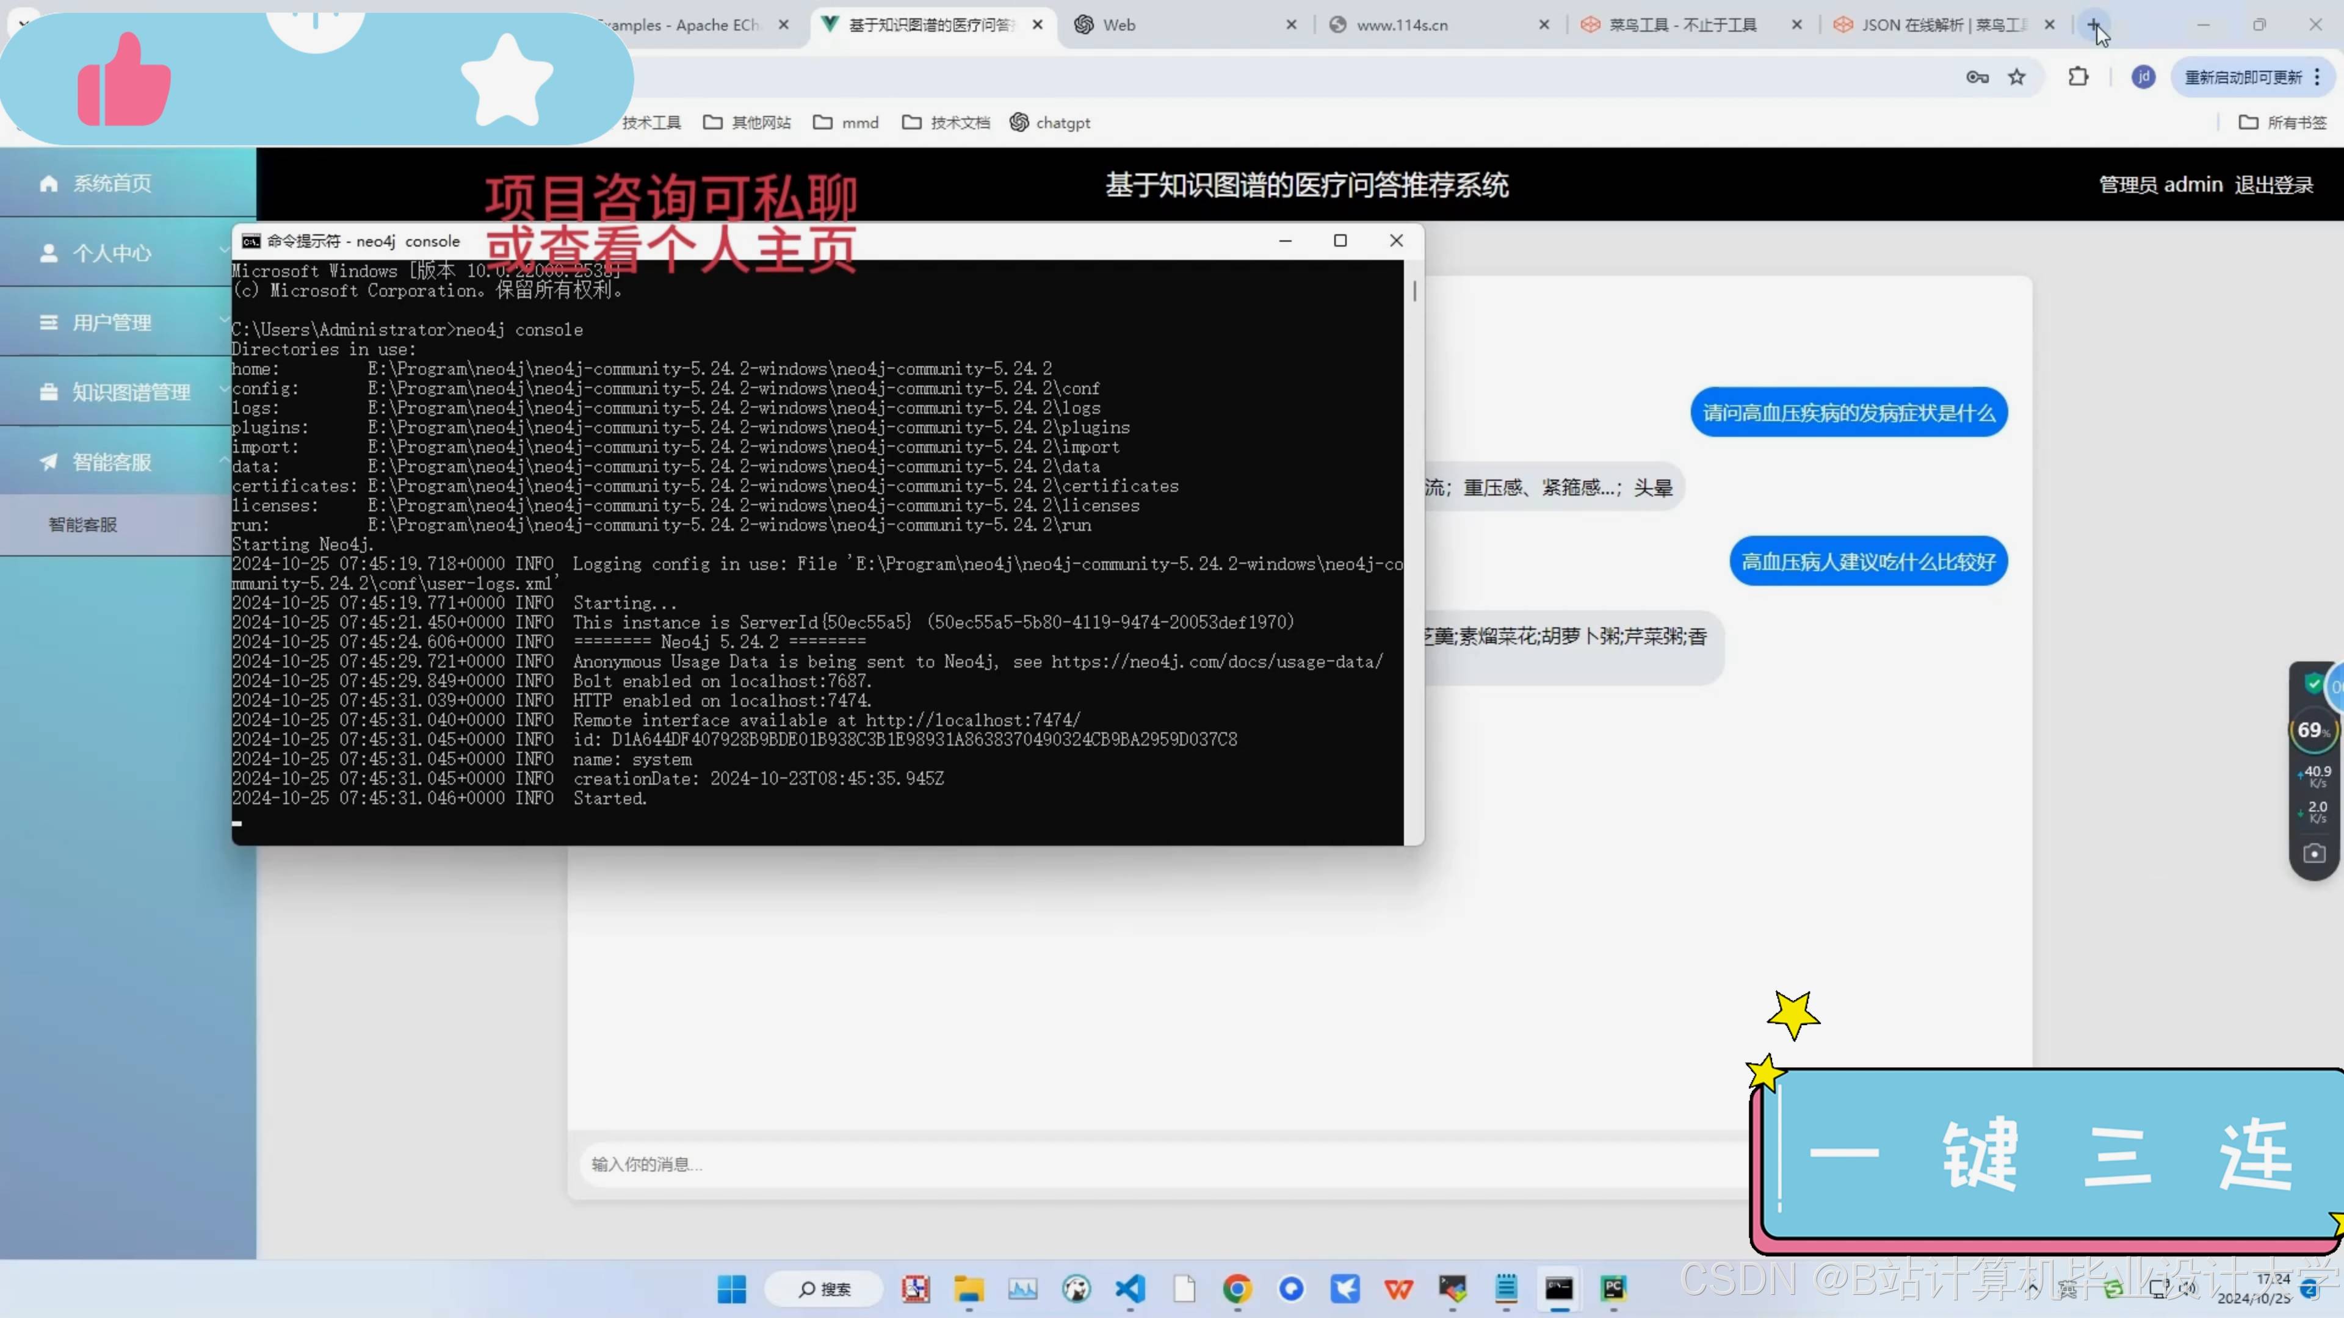Click the chat bubble 请问高血压疾病的发病症状是什么

click(x=1848, y=413)
